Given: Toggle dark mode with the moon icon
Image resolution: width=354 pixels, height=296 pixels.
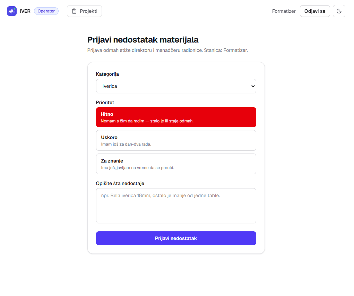Looking at the screenshot, I should coord(339,11).
